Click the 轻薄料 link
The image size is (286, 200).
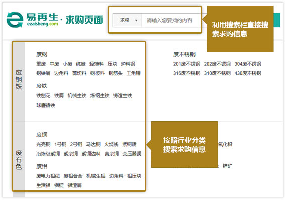click(97, 64)
